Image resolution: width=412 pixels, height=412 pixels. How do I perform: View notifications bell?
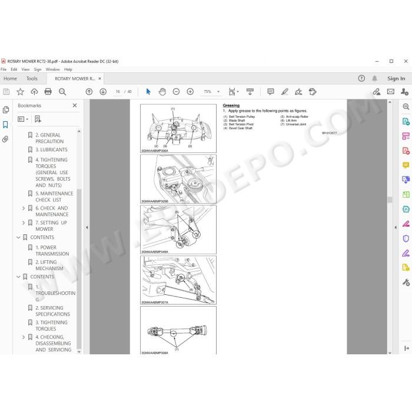click(375, 78)
